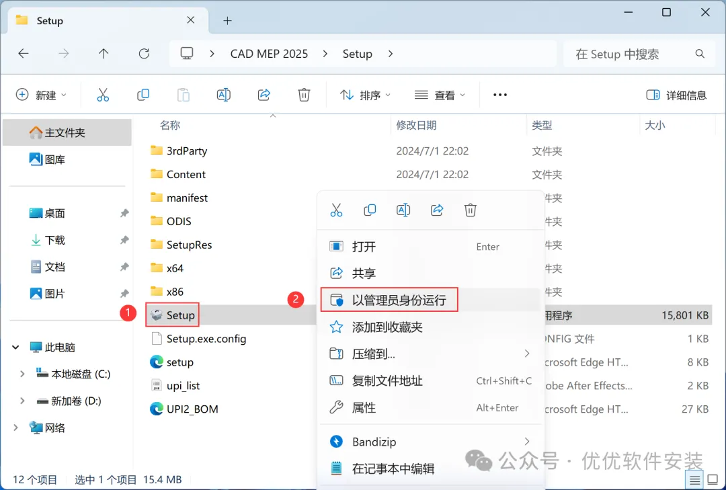Click the toolbar Paste icon
The height and width of the screenshot is (490, 726).
(x=184, y=95)
